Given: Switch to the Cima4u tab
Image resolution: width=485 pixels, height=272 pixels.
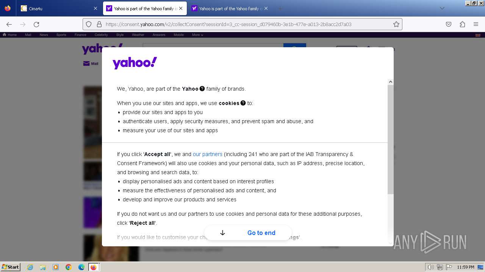Looking at the screenshot, I should [x=59, y=8].
